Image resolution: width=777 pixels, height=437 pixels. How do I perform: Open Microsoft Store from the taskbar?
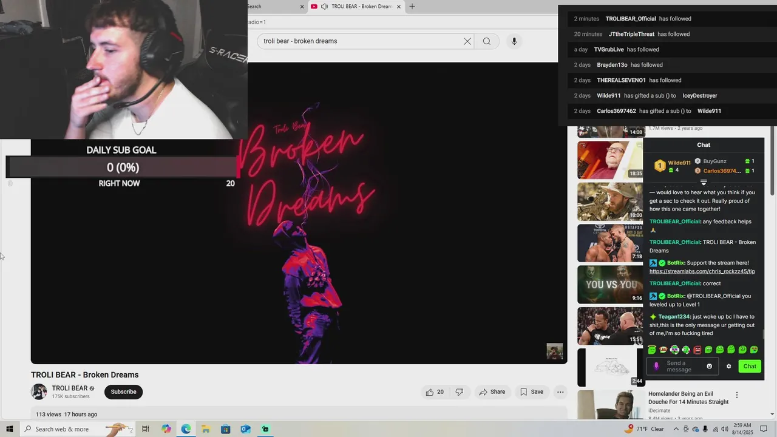coord(225,429)
